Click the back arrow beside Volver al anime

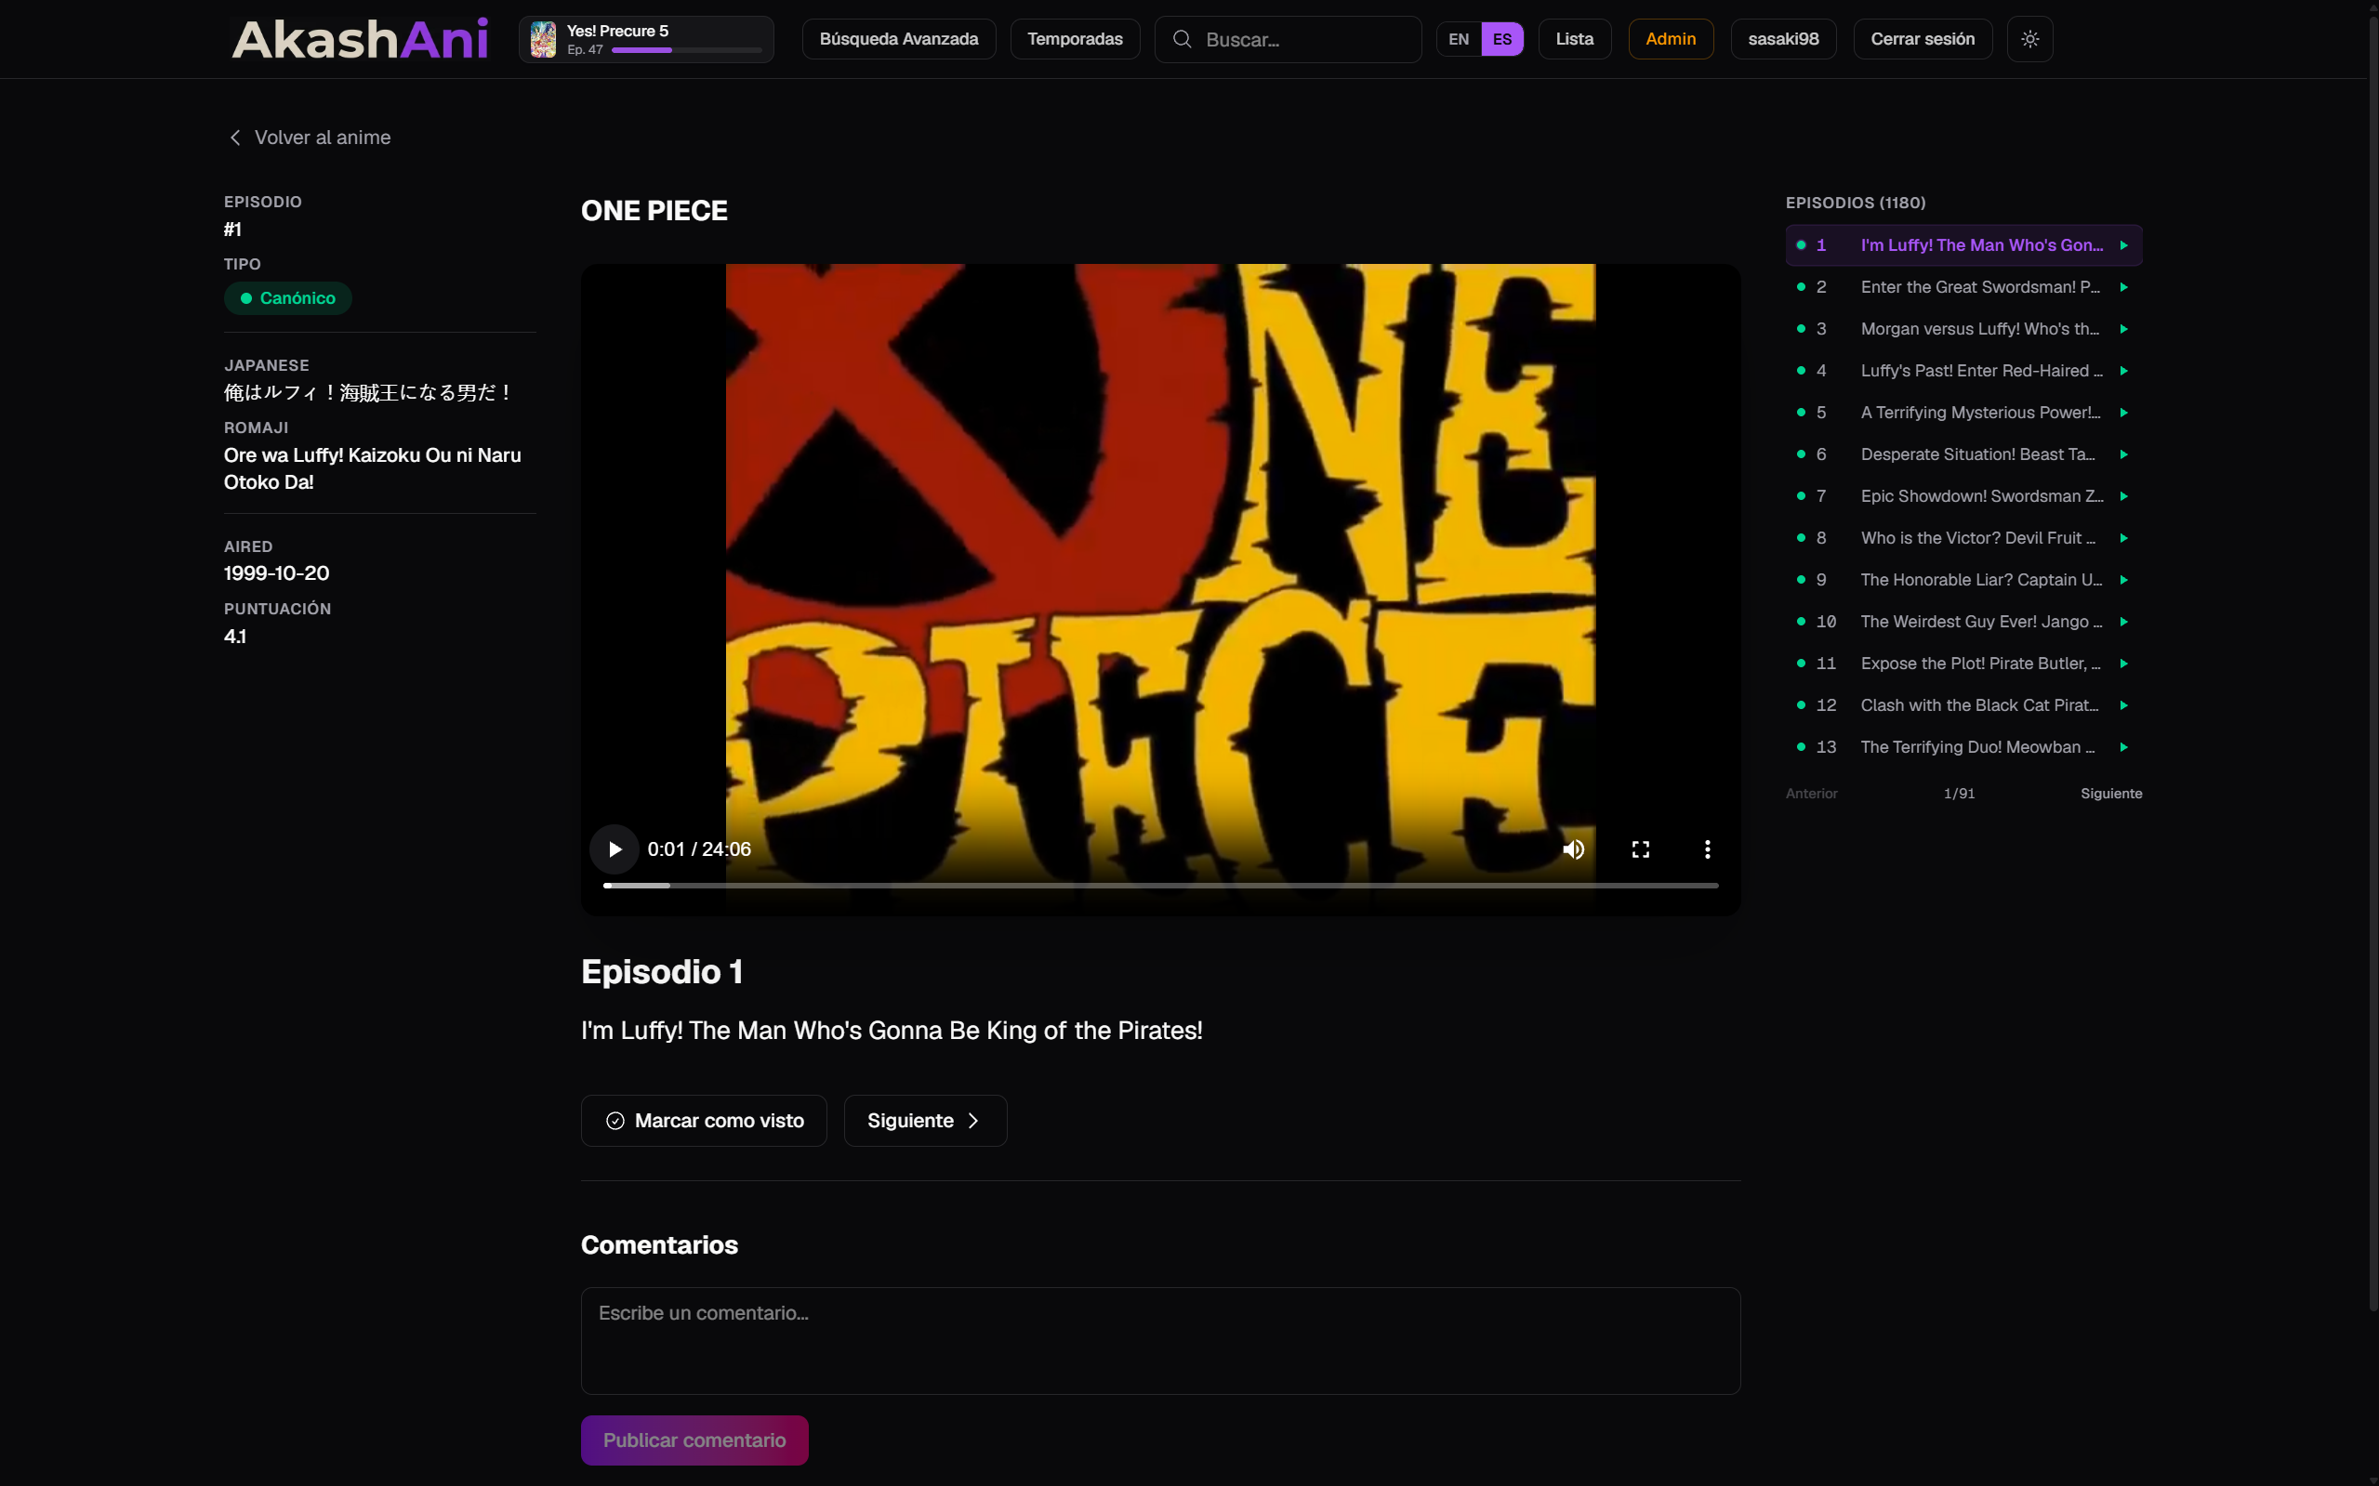(x=235, y=138)
